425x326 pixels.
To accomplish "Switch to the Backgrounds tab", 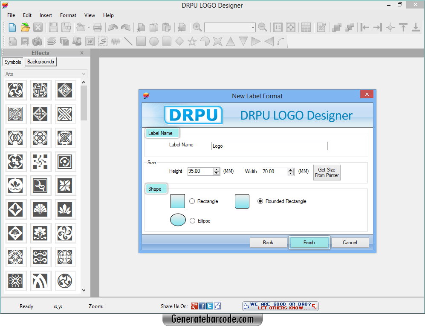I will (x=40, y=62).
